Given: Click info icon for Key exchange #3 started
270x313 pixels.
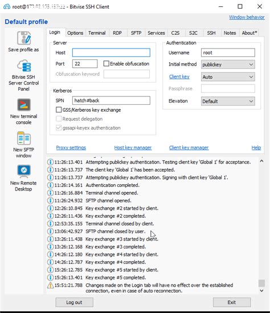Looking at the screenshot, I should click(x=50, y=239).
